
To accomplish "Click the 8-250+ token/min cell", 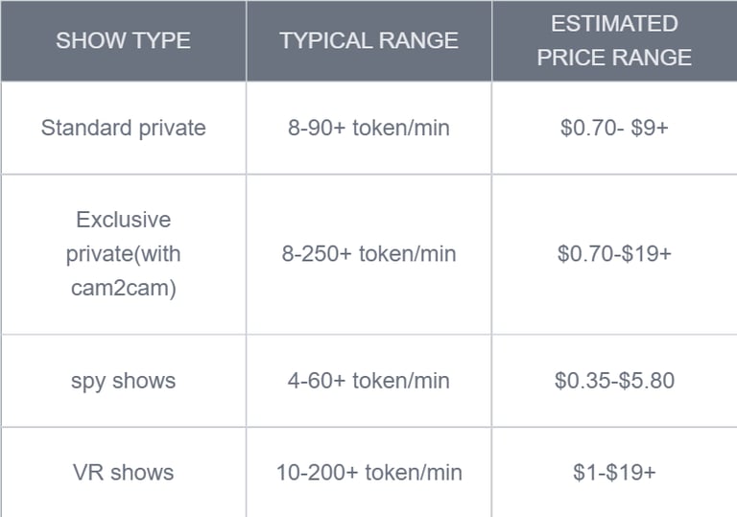I will [x=368, y=254].
